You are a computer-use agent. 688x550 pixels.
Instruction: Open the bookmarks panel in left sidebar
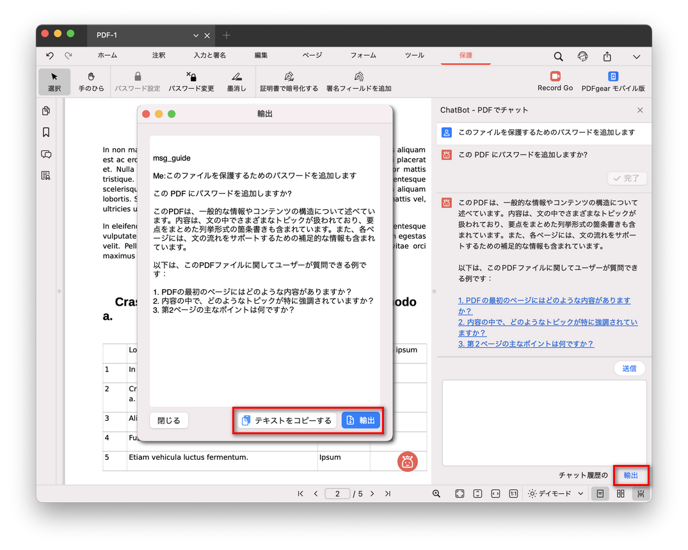[46, 132]
